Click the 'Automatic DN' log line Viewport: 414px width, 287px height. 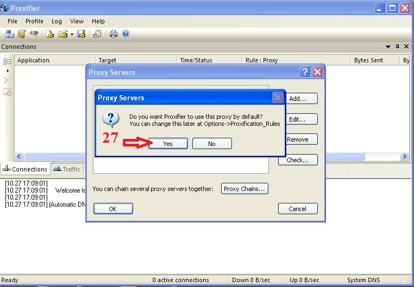click(x=46, y=205)
